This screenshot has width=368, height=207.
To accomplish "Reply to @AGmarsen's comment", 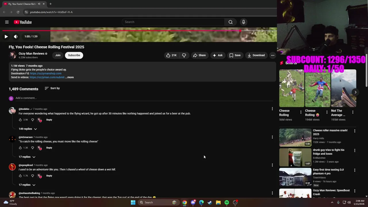I will [x=49, y=148].
